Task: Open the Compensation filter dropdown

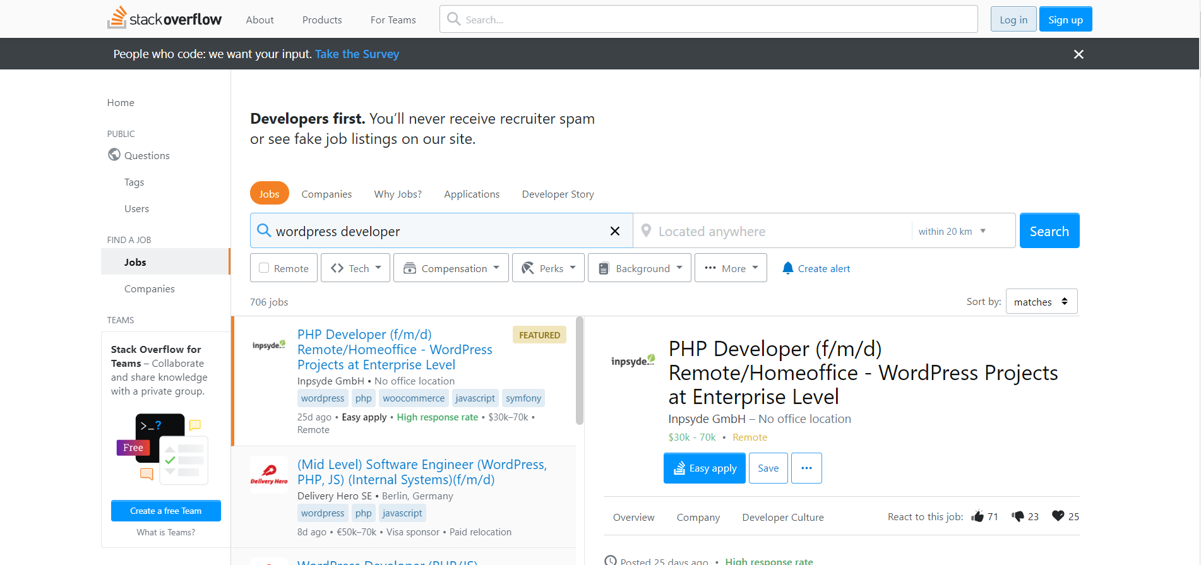Action: [x=451, y=268]
